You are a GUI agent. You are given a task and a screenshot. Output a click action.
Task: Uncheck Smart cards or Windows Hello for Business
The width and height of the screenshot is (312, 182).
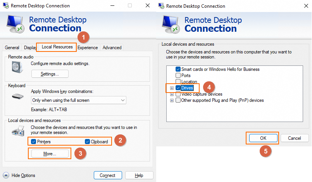click(178, 69)
